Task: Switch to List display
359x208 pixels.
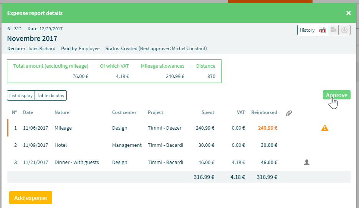Action: point(21,96)
